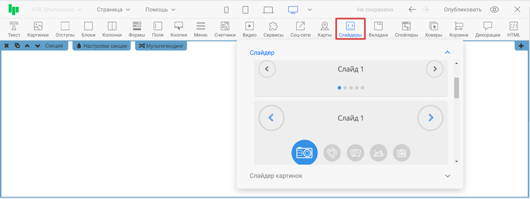Switch to tablet device view

point(245,10)
